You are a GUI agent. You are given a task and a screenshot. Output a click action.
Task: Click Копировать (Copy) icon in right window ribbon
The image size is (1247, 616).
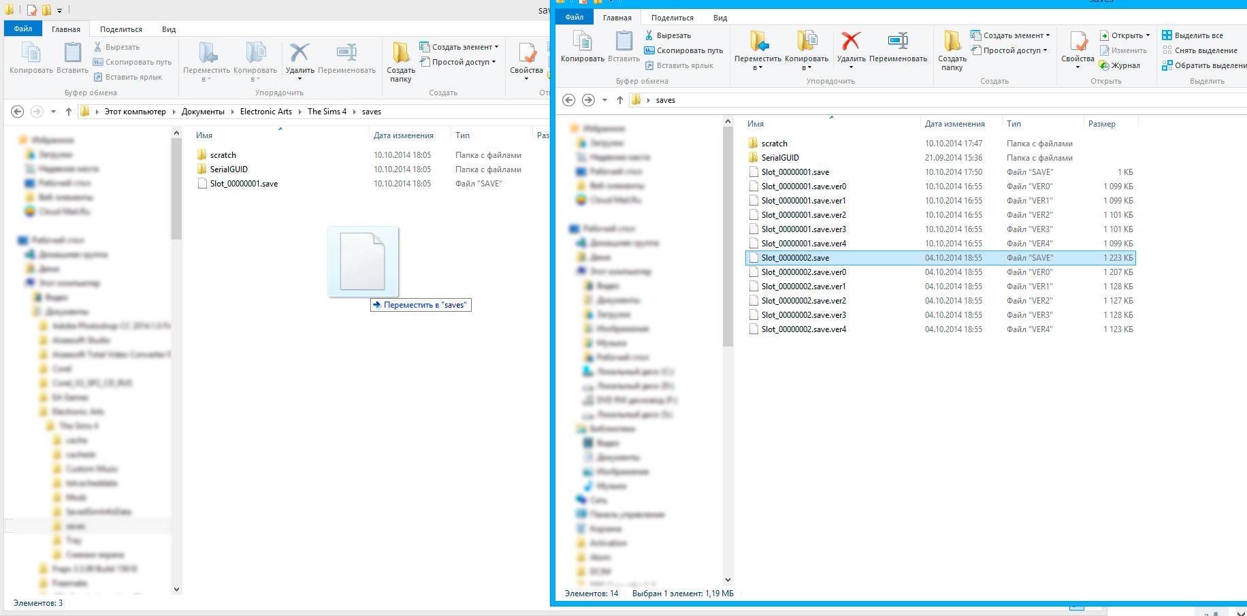point(582,43)
